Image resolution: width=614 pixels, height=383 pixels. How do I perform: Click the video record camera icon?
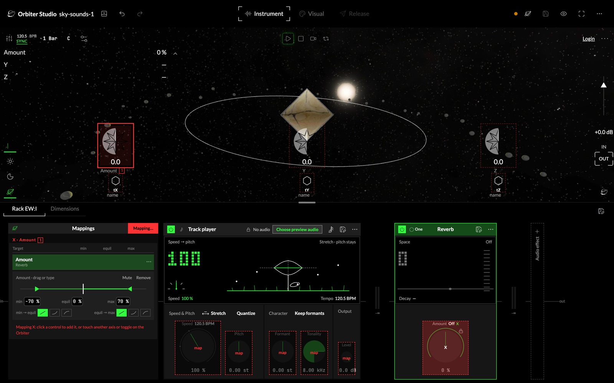click(313, 39)
